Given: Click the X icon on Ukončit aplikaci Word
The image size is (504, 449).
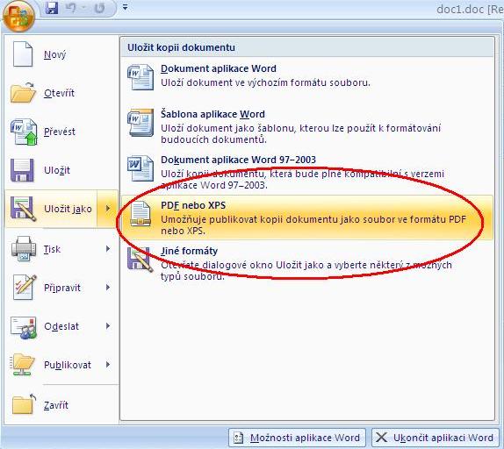Looking at the screenshot, I should click(382, 438).
